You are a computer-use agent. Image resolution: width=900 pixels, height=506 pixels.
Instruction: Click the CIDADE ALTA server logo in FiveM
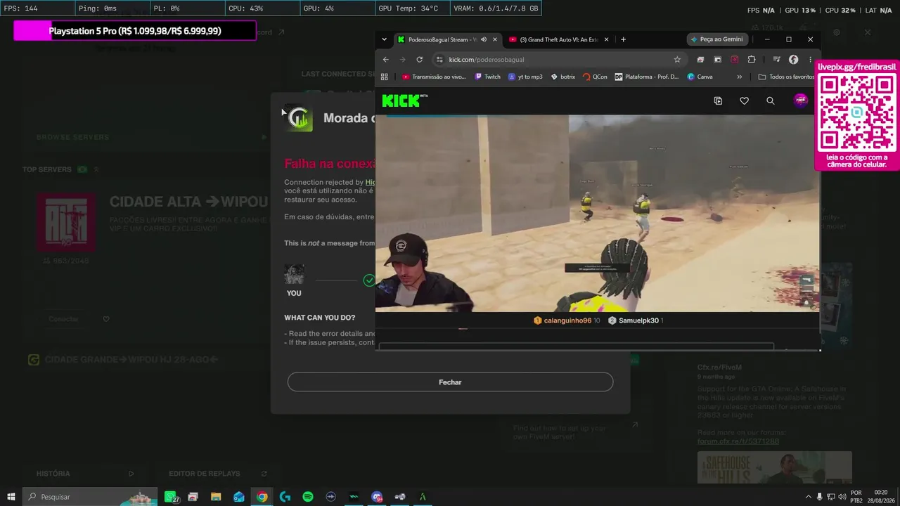(66, 222)
